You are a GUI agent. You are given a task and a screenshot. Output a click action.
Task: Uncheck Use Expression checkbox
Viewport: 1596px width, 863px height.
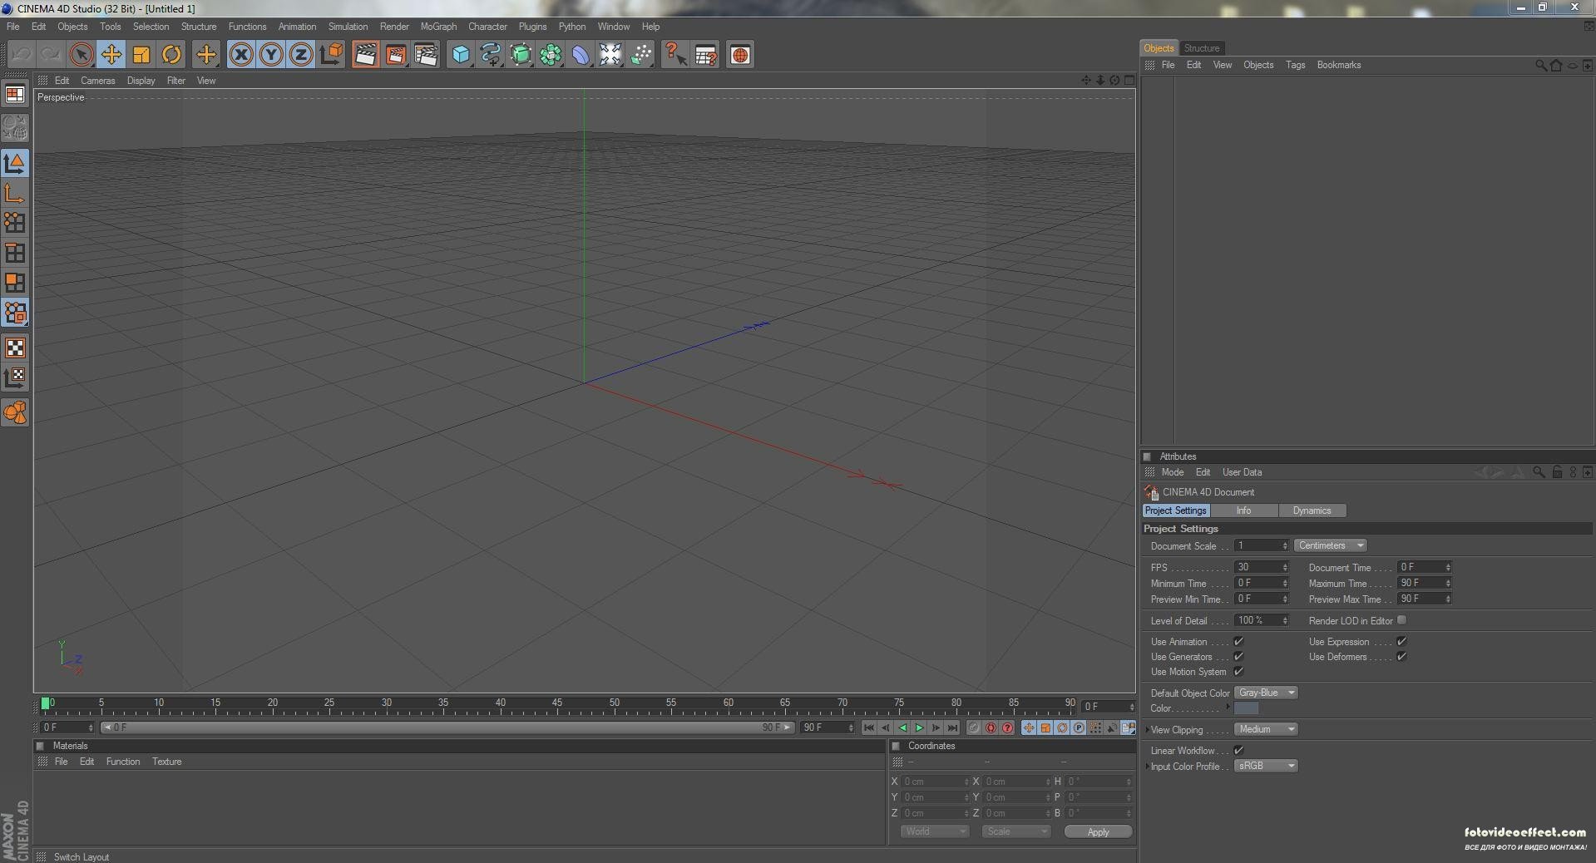1401,641
